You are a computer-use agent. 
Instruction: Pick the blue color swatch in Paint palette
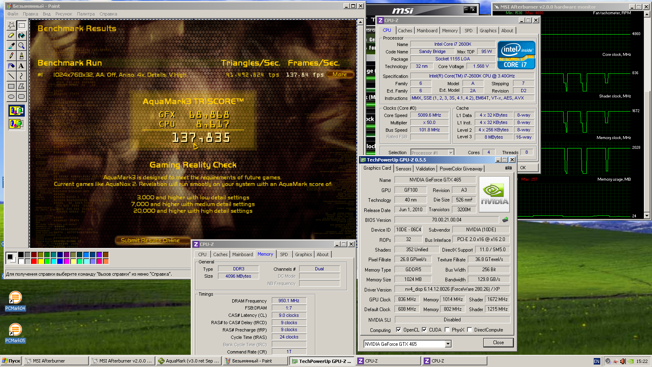pos(60,261)
